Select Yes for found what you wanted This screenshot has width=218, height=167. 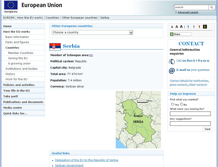point(173,104)
